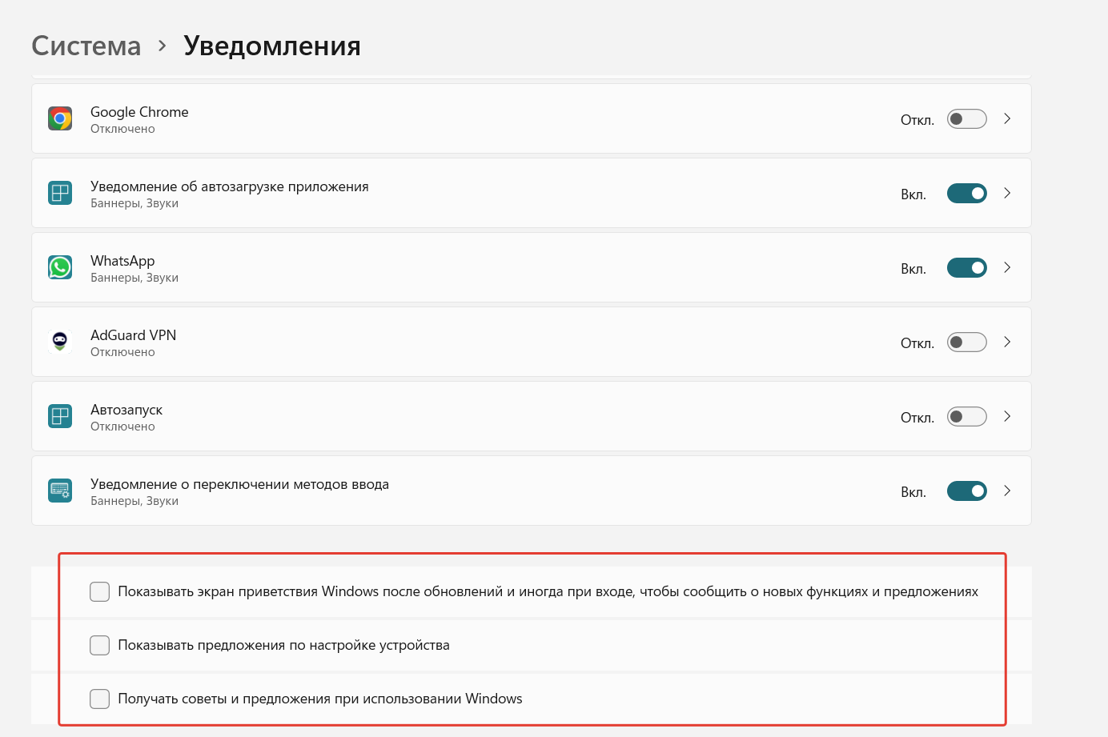The width and height of the screenshot is (1108, 737).
Task: Open Автозапуск notification settings chevron
Action: click(x=1007, y=416)
